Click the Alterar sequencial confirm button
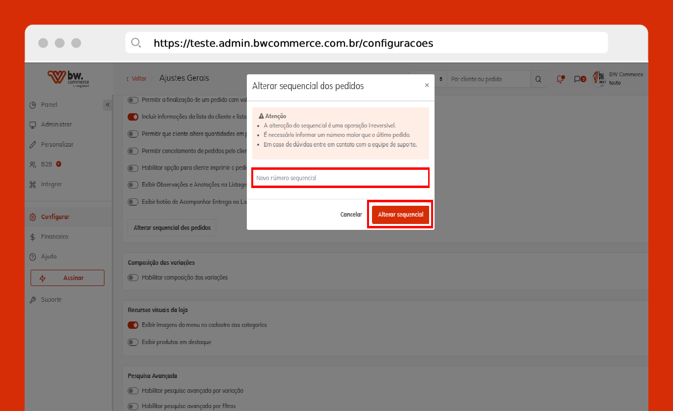The height and width of the screenshot is (411, 673). 400,215
